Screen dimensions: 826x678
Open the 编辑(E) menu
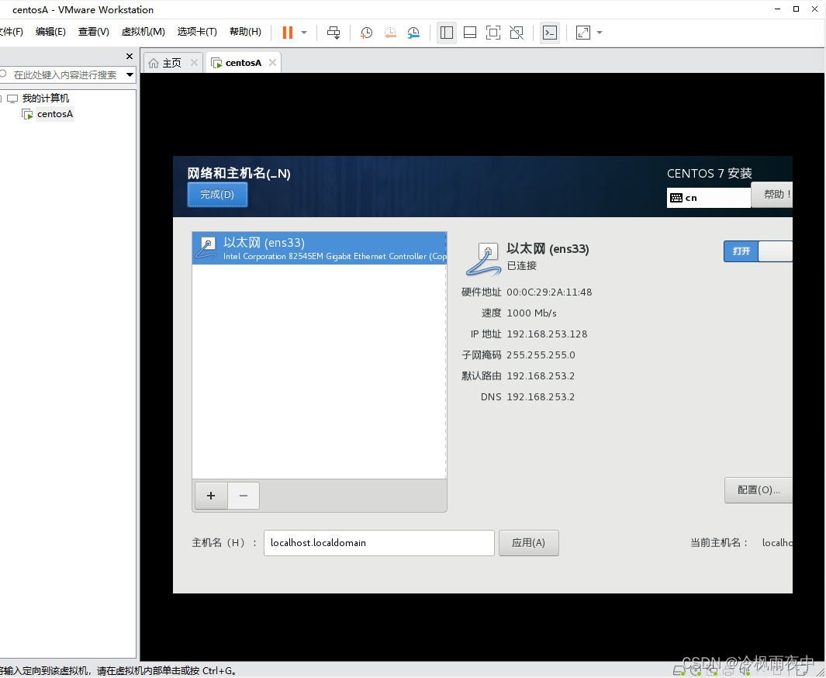coord(50,32)
